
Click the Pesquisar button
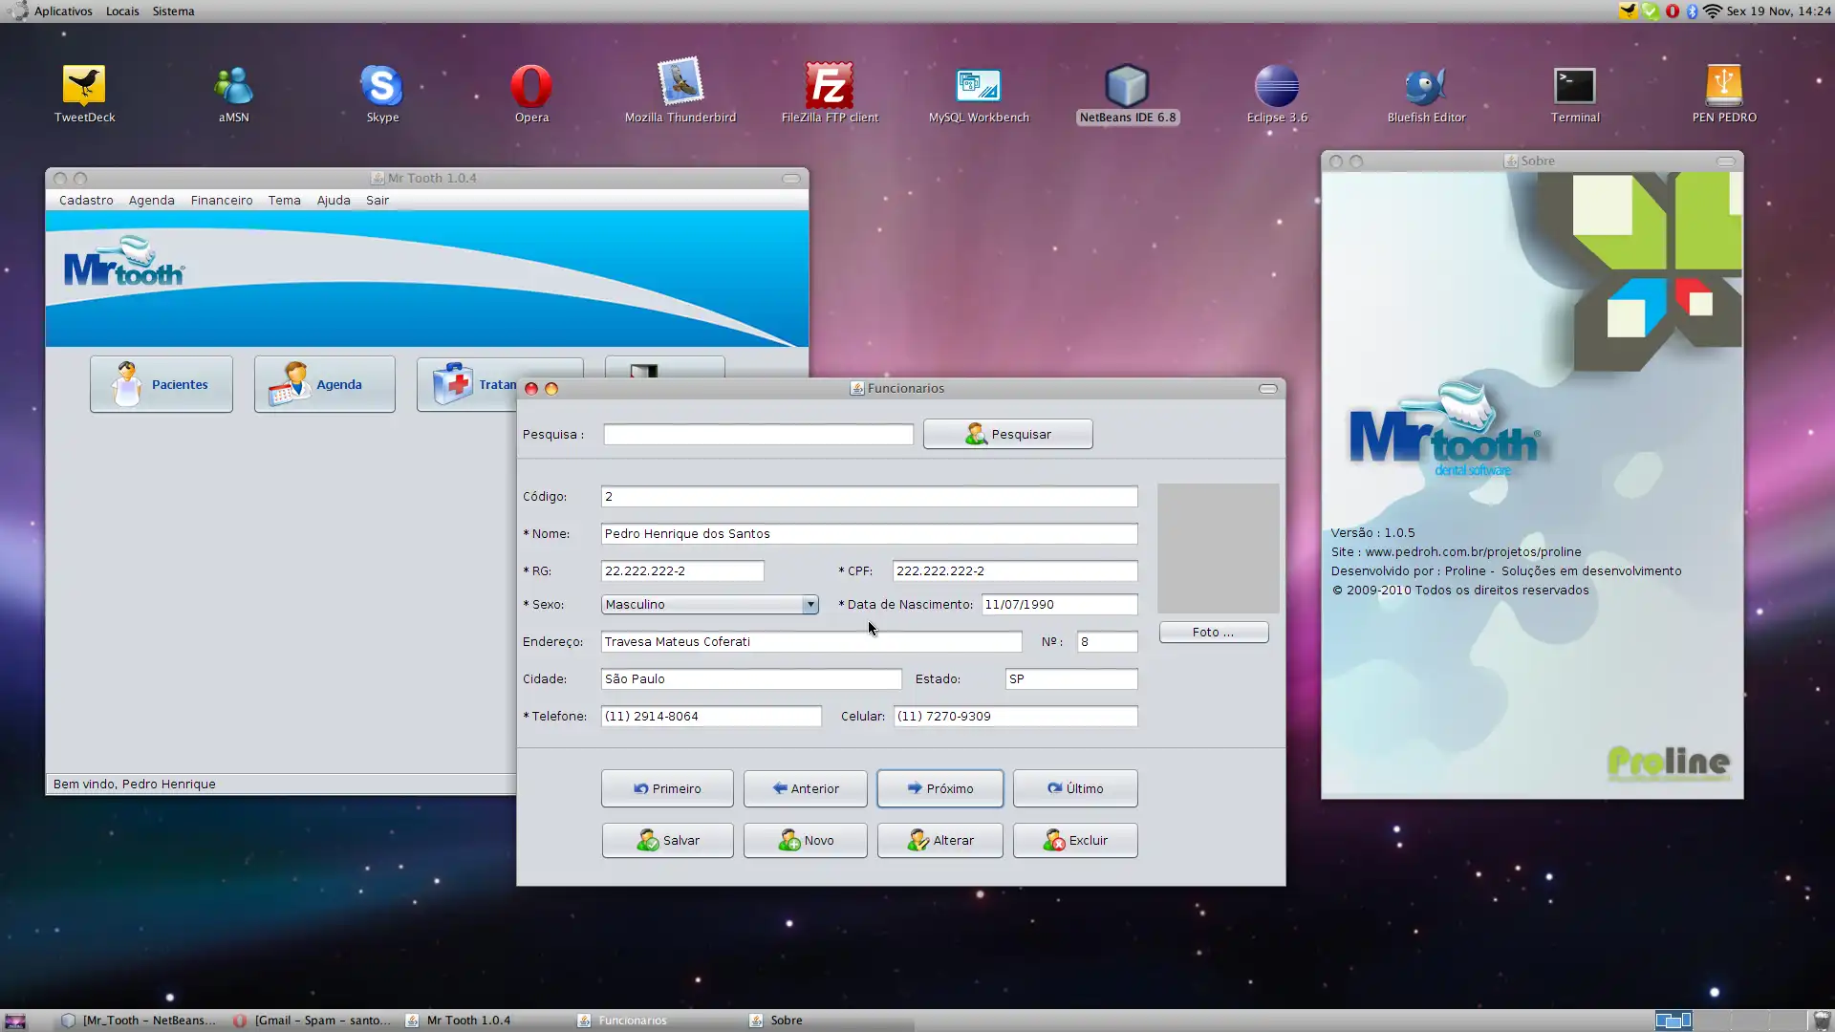tap(1007, 435)
